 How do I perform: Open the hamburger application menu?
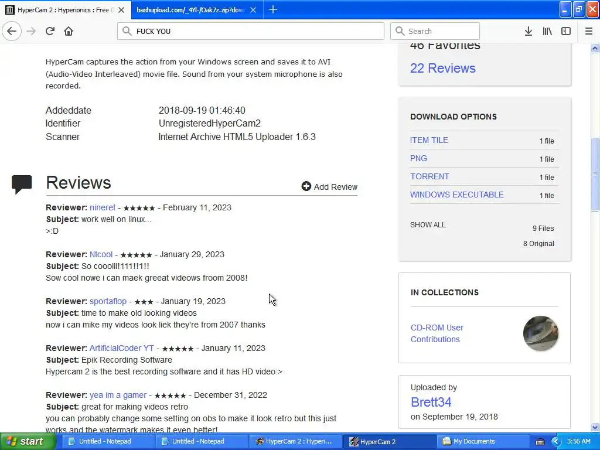(589, 31)
